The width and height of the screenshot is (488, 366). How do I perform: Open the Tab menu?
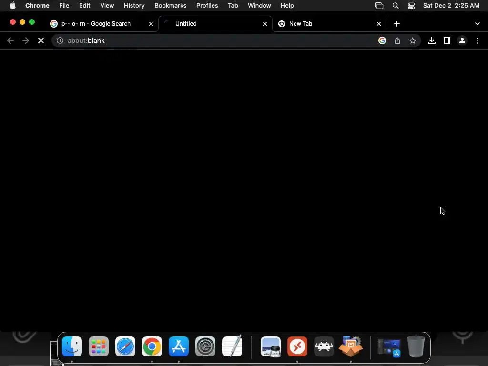(x=233, y=6)
